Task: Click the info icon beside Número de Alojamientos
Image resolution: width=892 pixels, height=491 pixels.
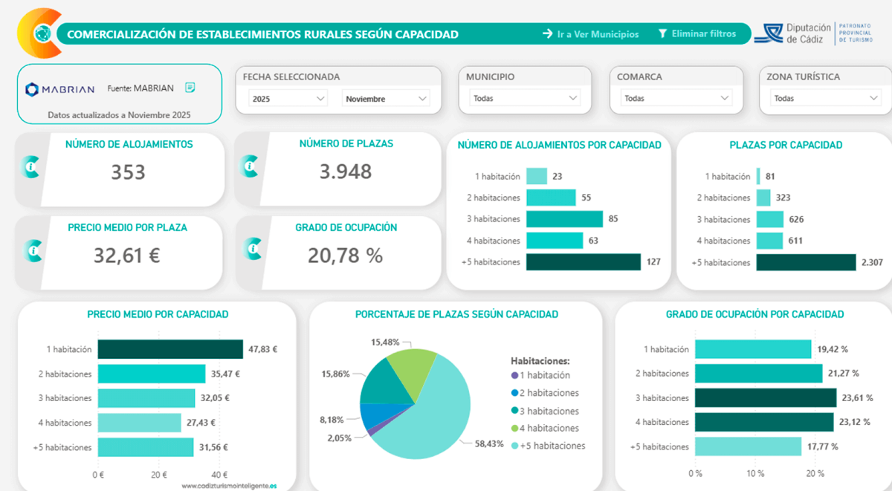Action: 32,168
